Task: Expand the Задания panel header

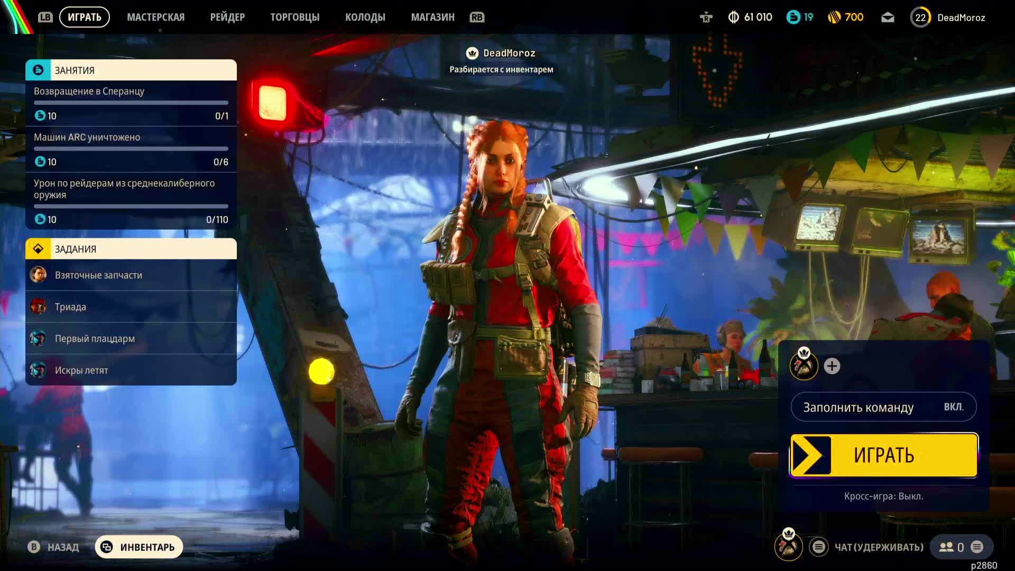Action: 131,249
